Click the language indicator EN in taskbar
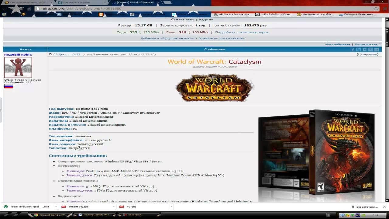 coord(328,215)
